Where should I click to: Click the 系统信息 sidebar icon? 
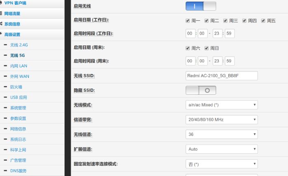(1, 24)
